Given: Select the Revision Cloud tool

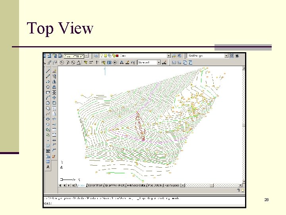Looking at the screenshot, I should click(48, 108).
